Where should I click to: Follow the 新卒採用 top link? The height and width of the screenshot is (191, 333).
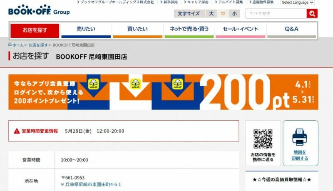(169, 2)
